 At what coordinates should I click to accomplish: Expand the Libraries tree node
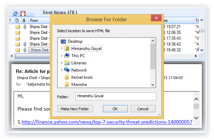click(x=62, y=63)
